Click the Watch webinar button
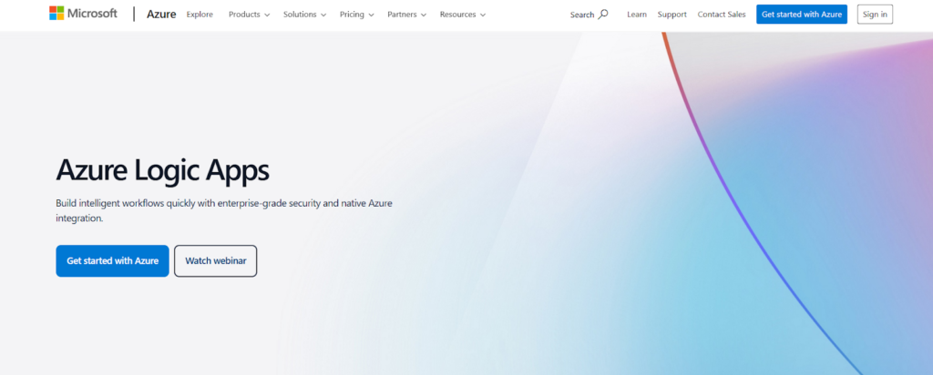 click(215, 261)
